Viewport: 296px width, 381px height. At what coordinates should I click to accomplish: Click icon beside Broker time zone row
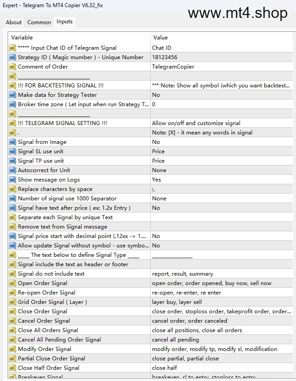coord(12,104)
